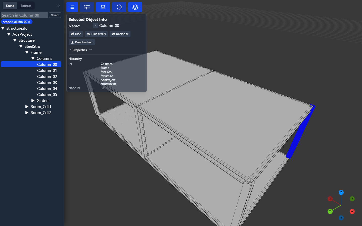Click the Names search mode button
362x226 pixels.
point(55,15)
